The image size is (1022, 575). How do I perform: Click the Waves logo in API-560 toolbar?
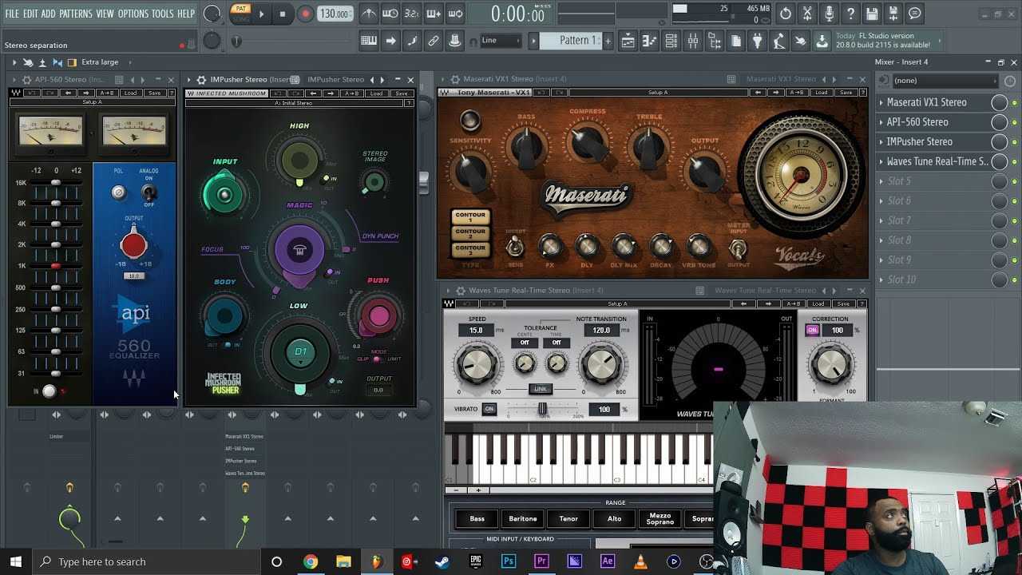tap(15, 93)
